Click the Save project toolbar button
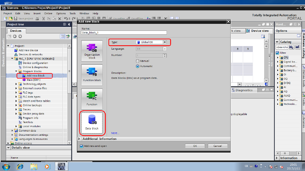The height and width of the screenshot is (171, 305). 23,19
